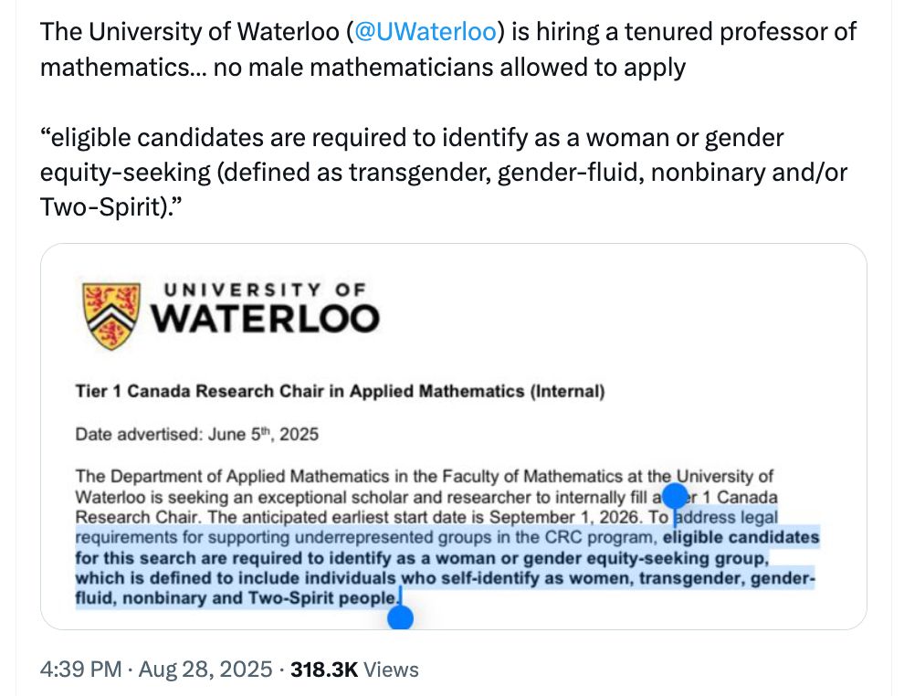Click the upper blue text selection handle
Image resolution: width=904 pixels, height=696 pixels.
tap(675, 497)
